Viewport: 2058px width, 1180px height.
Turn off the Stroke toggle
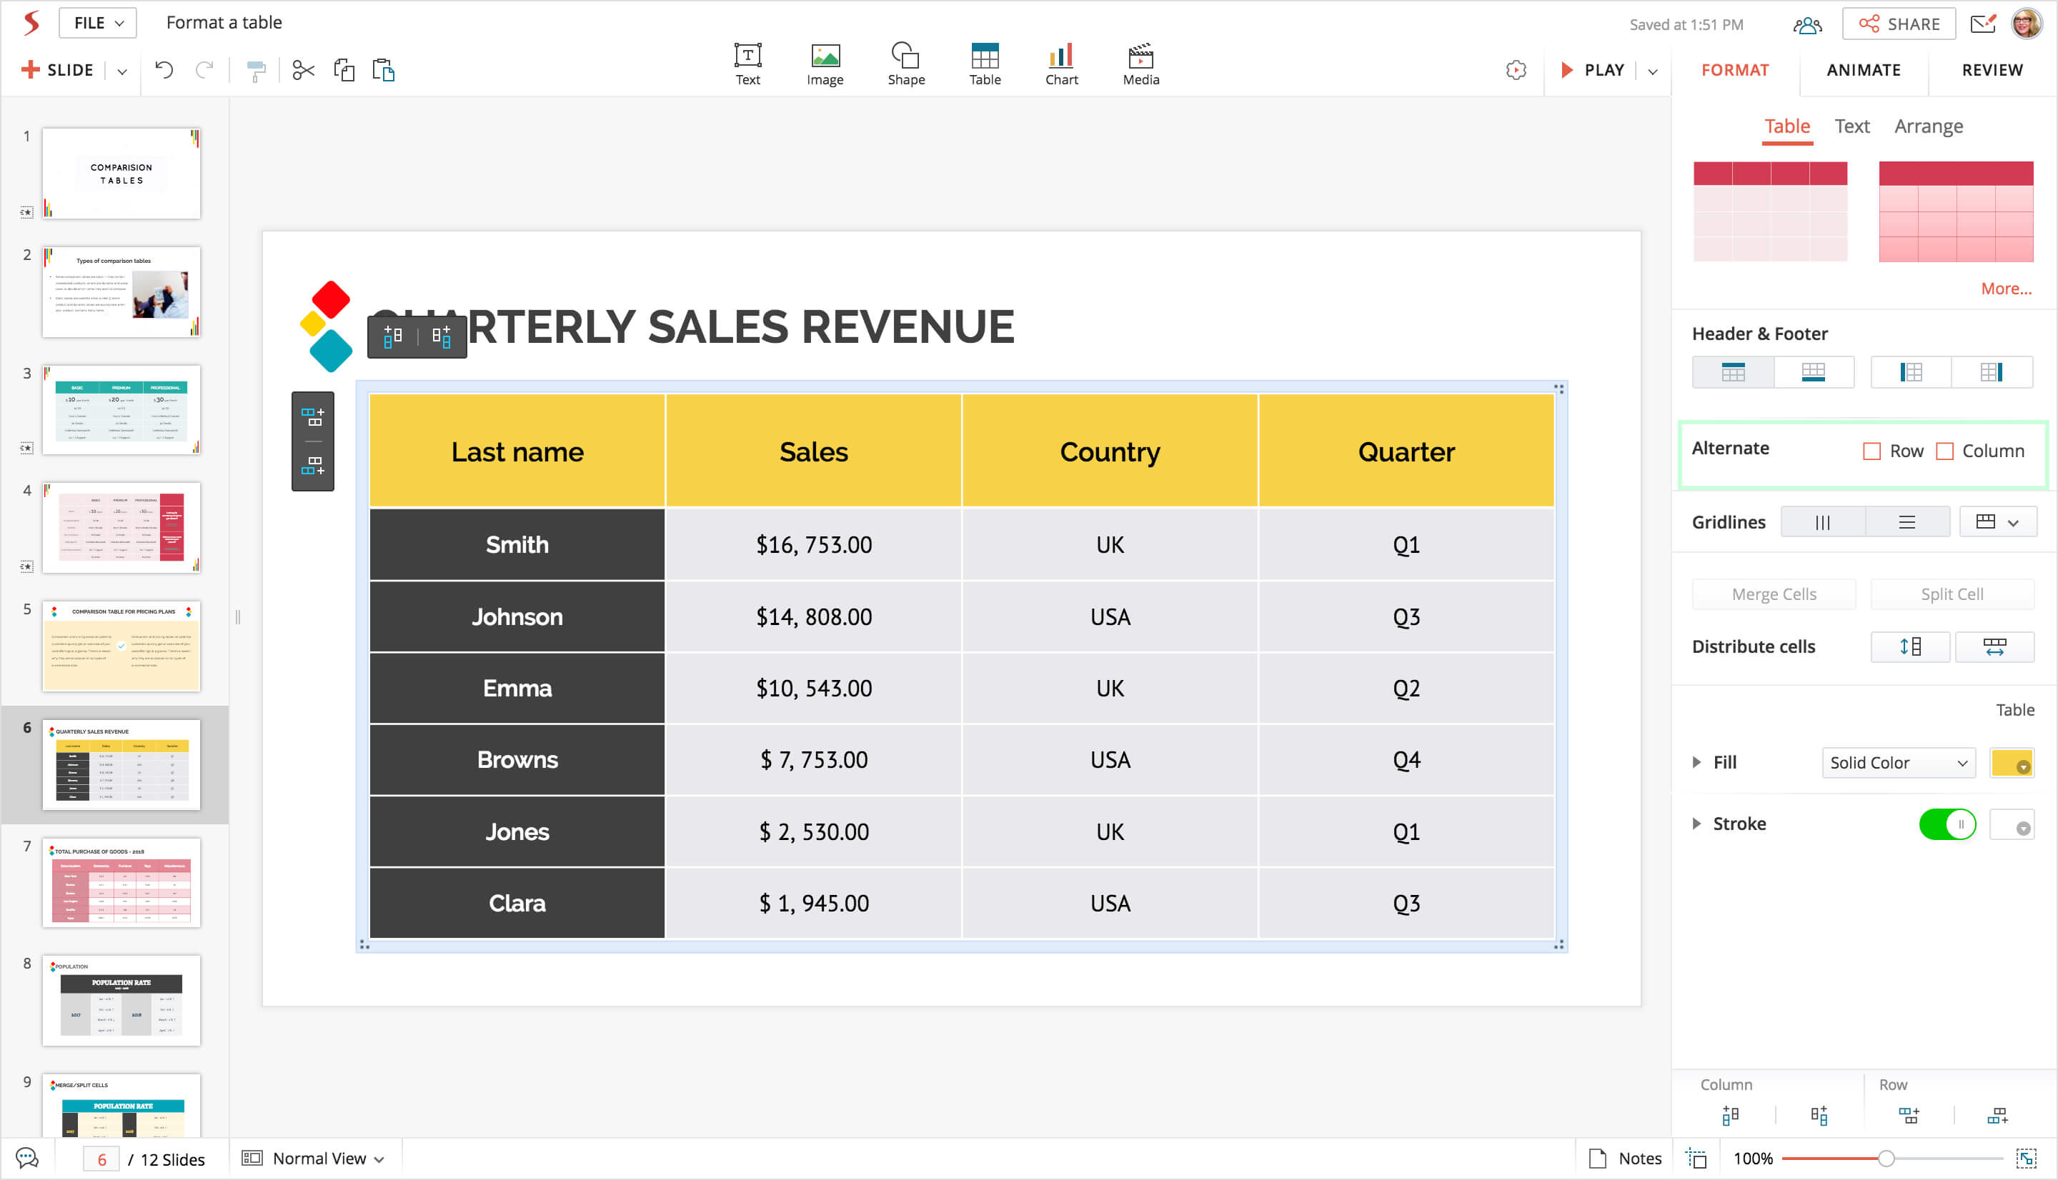coord(1947,825)
